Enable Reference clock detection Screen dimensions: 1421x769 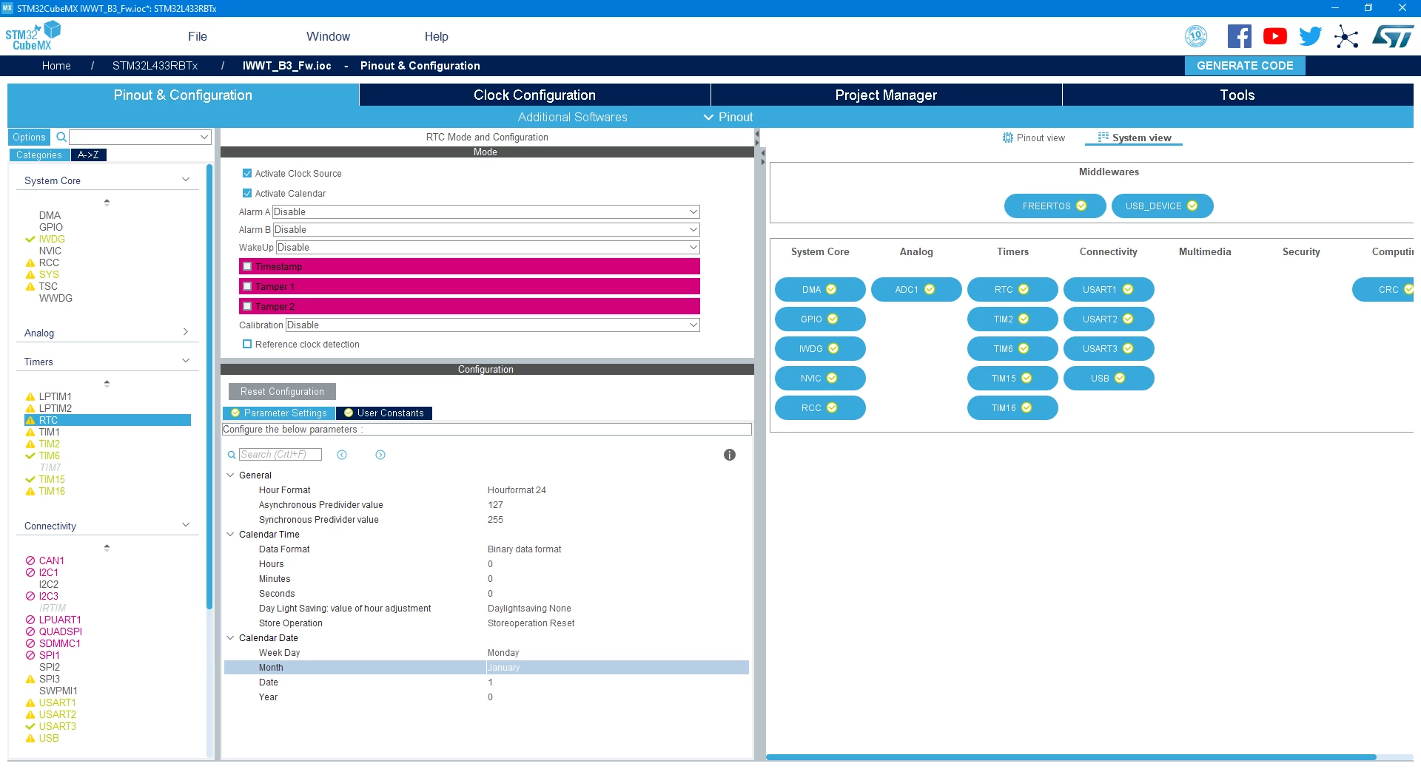(247, 344)
